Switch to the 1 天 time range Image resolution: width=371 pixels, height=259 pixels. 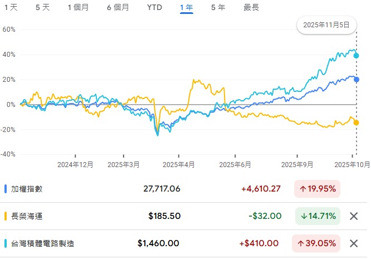[x=11, y=7]
